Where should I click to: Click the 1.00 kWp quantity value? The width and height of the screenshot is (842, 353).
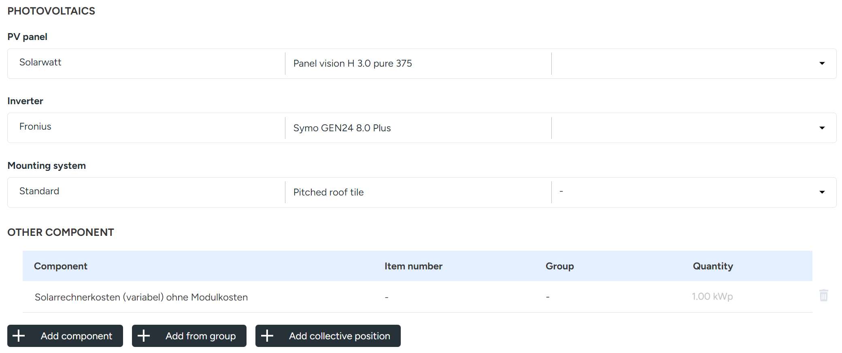pos(712,296)
